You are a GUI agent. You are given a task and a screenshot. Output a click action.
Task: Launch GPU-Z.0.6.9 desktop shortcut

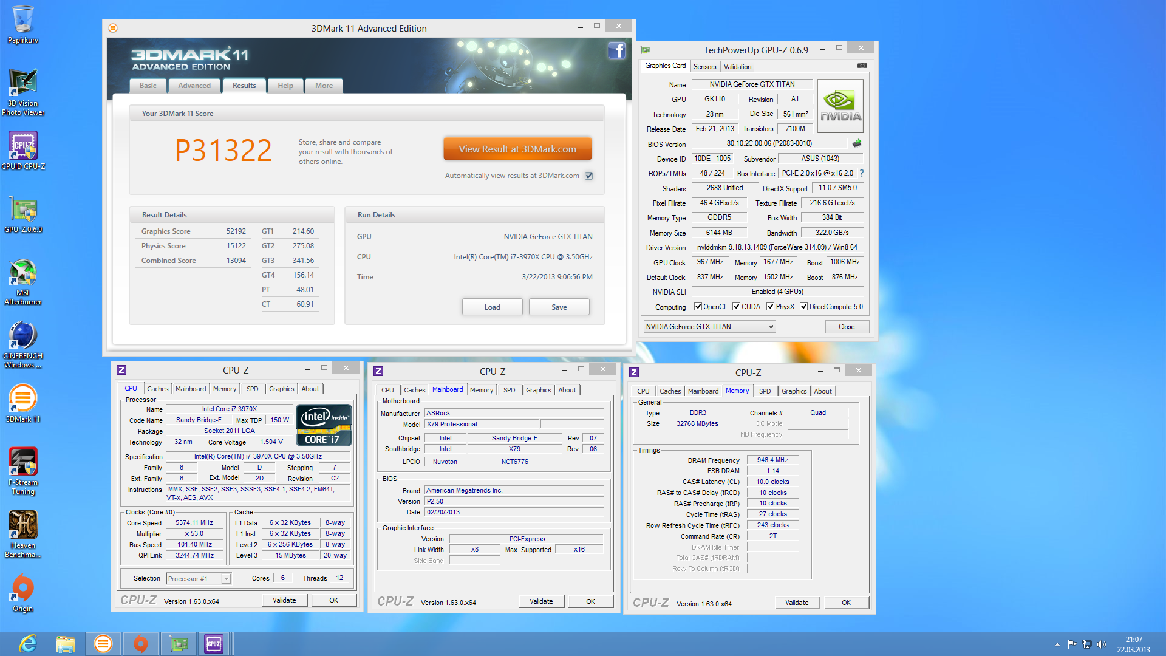click(23, 215)
